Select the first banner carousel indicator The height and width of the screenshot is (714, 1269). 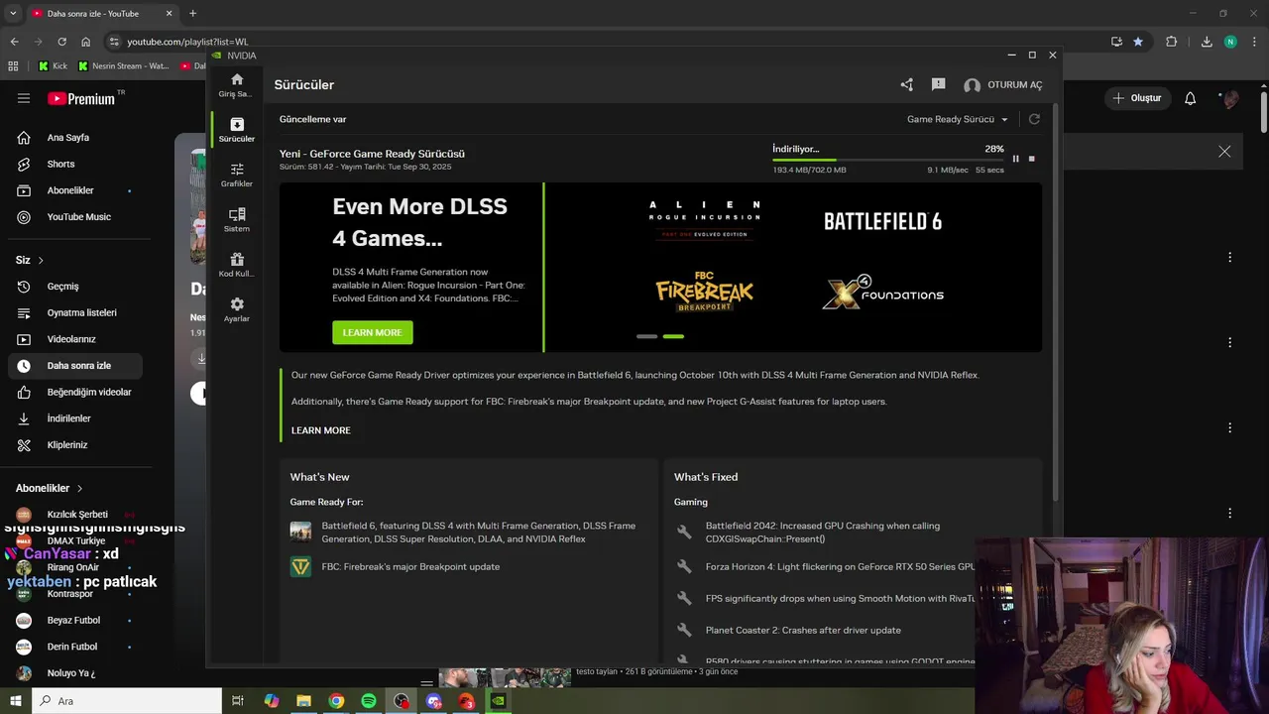click(x=646, y=336)
